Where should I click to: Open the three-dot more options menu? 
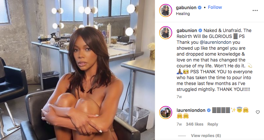[255, 10]
